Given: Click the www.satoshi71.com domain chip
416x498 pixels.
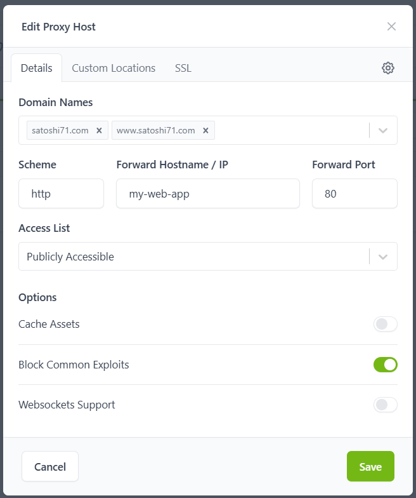Looking at the screenshot, I should pyautogui.click(x=156, y=130).
